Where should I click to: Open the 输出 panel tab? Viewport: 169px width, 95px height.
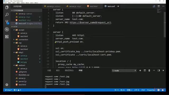pos(58,70)
